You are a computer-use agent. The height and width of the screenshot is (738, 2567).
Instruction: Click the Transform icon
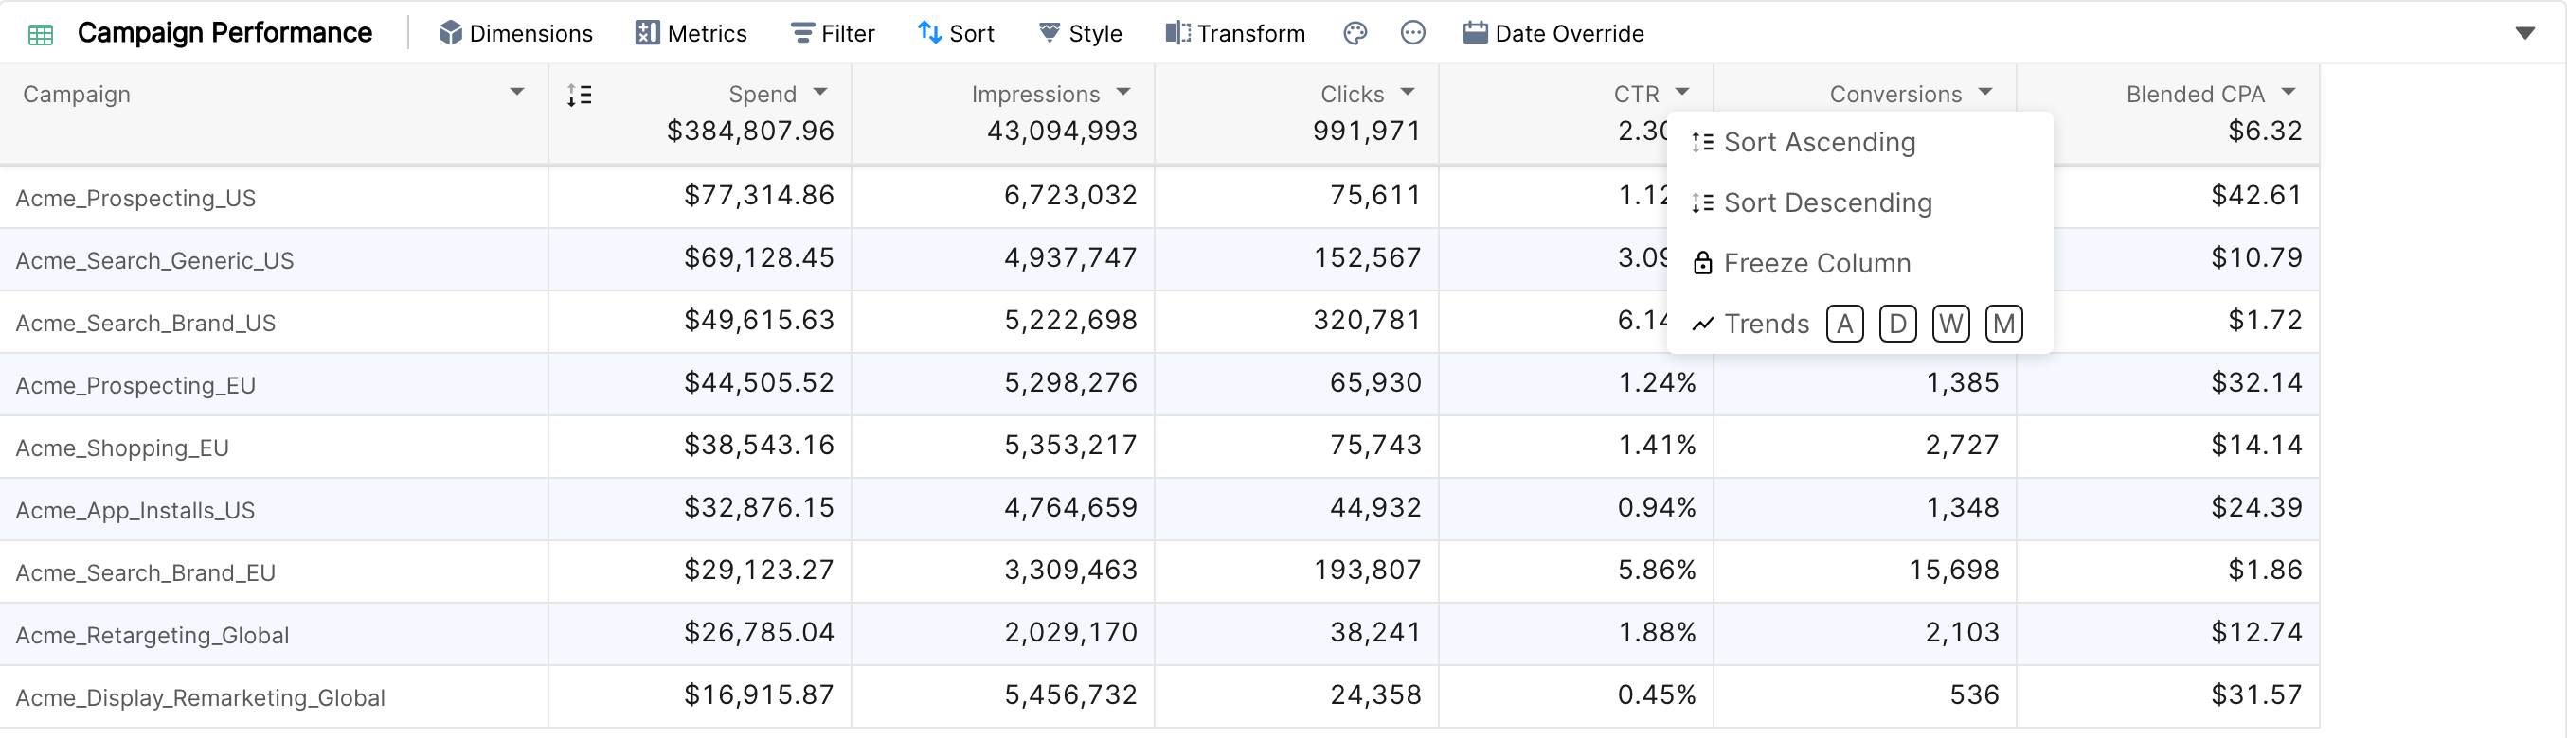1177,33
